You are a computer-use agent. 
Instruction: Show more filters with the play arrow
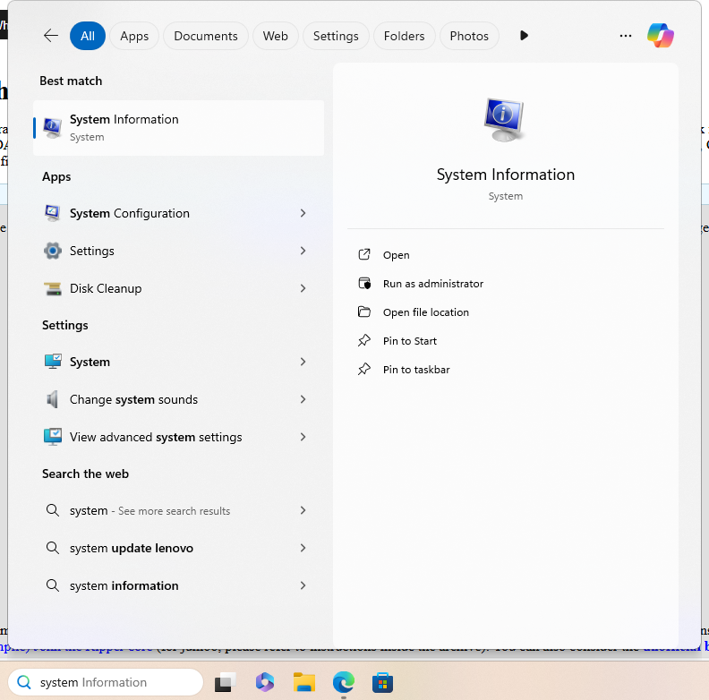tap(524, 35)
